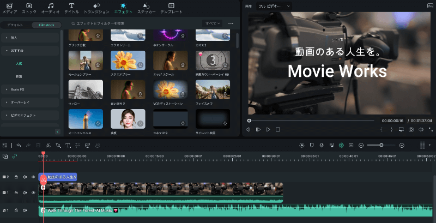The image size is (436, 223).
Task: Select the yellow flower スクエアブラー effect thumbnail
Action: [128, 63]
